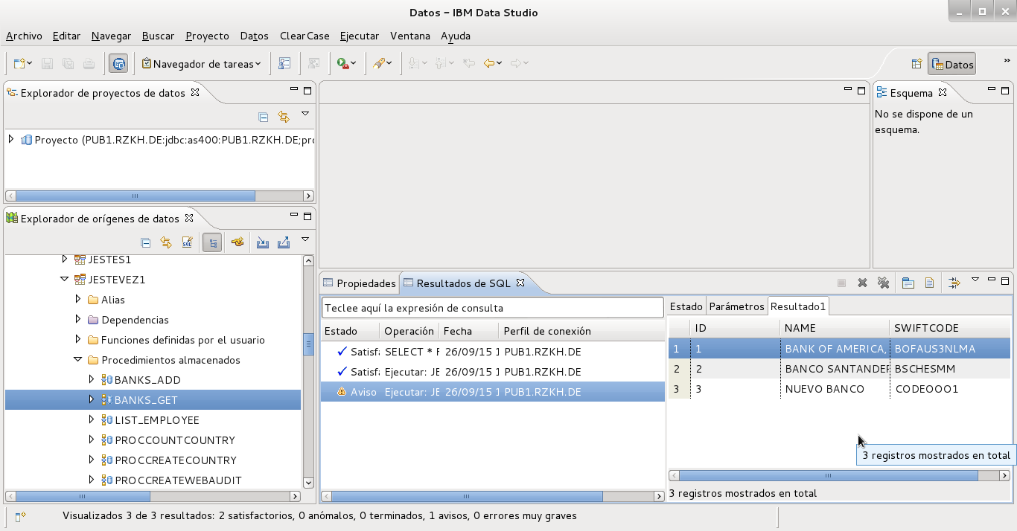Open the Archivo menu
The image size is (1017, 531).
(x=24, y=36)
